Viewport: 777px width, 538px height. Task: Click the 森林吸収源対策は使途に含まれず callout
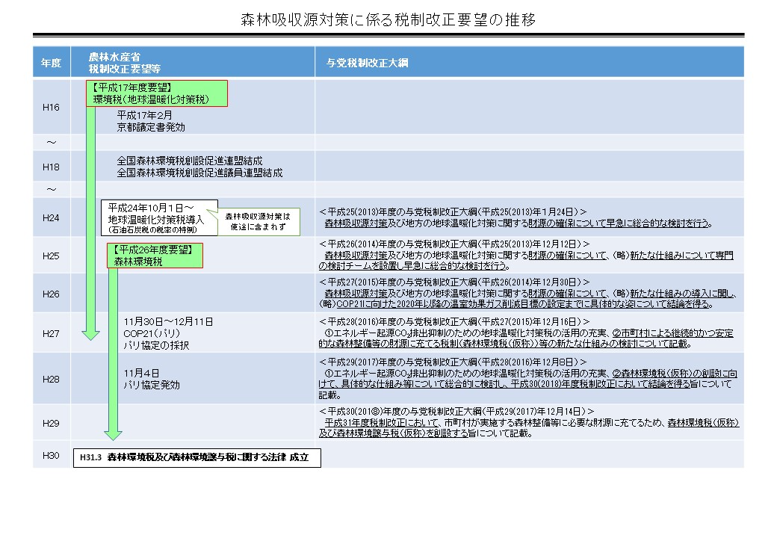[x=258, y=221]
